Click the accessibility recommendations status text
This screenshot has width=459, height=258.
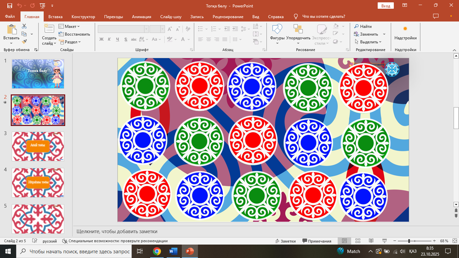click(x=115, y=241)
